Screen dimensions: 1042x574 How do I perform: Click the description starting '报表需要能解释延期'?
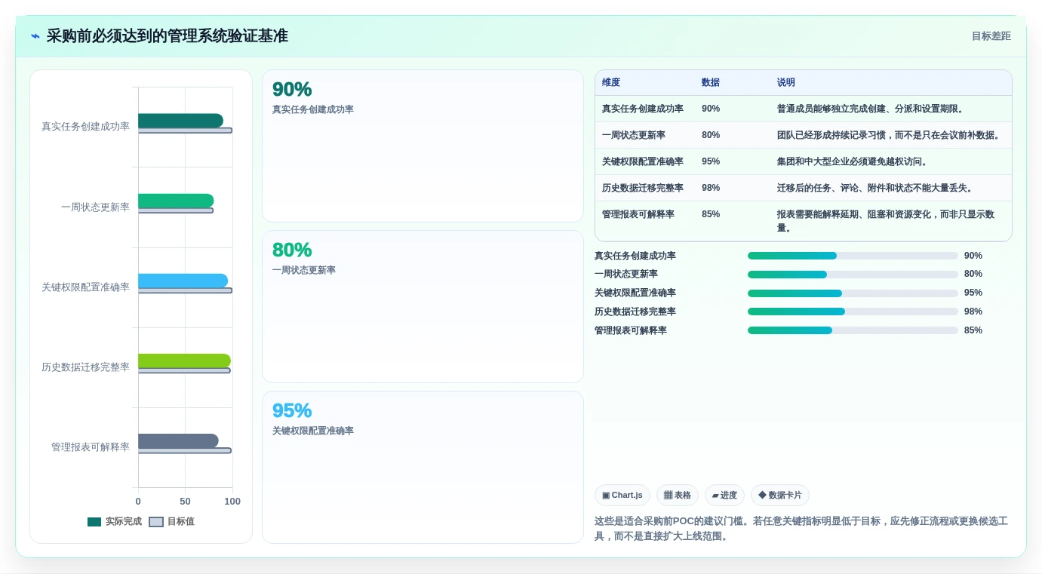click(x=886, y=221)
